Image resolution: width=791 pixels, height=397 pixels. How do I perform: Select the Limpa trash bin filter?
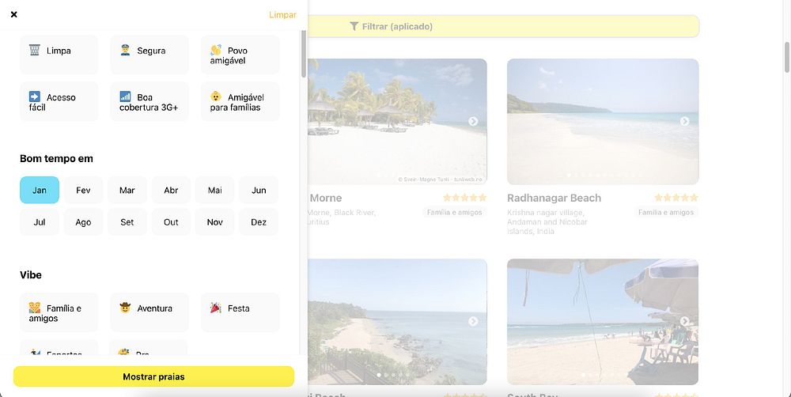[59, 55]
